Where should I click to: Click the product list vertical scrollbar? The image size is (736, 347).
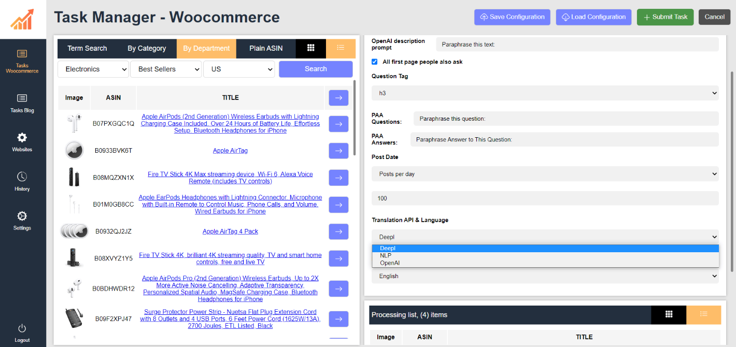pyautogui.click(x=355, y=117)
